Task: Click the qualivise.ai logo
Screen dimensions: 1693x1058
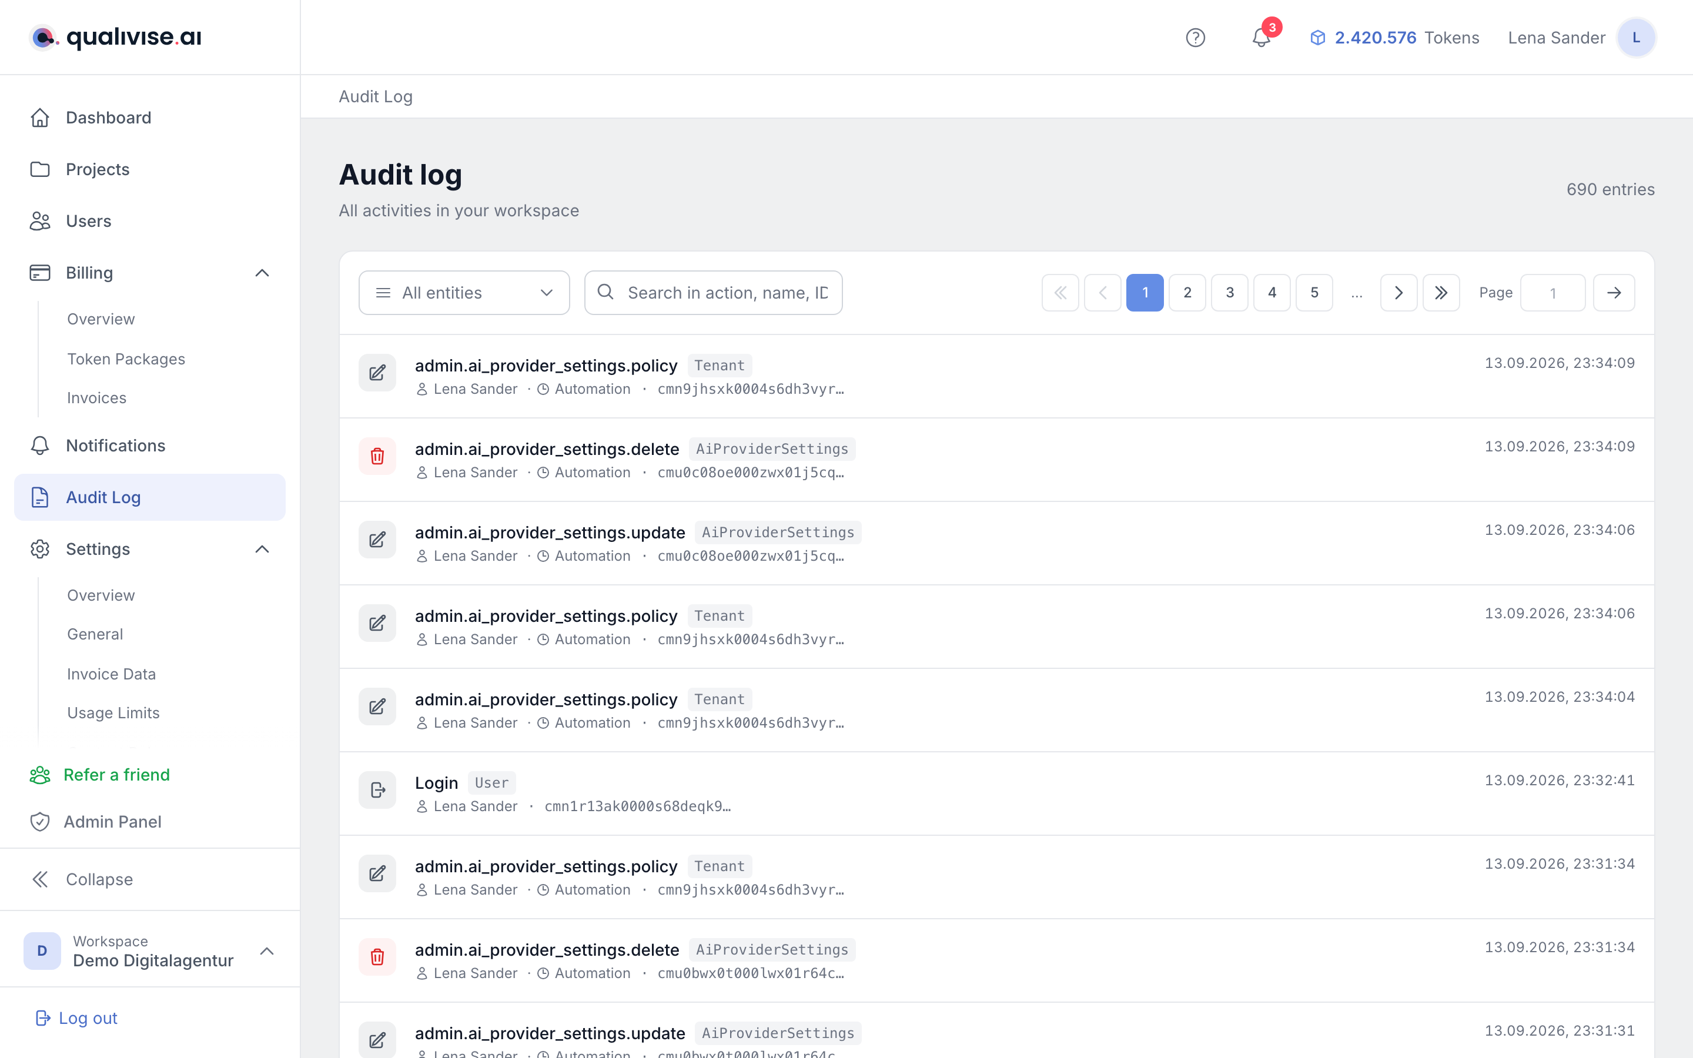Action: coord(115,37)
